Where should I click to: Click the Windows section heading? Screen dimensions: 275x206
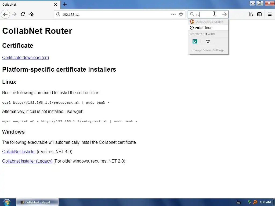[13, 132]
